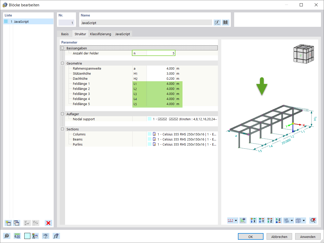Click the section icon in the Columns row
The height and width of the screenshot is (243, 324).
click(154, 134)
